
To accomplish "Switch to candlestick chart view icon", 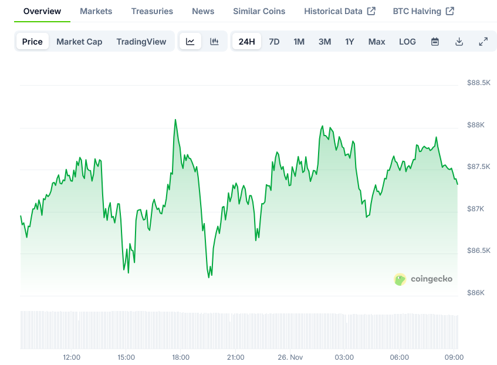I will (x=214, y=42).
